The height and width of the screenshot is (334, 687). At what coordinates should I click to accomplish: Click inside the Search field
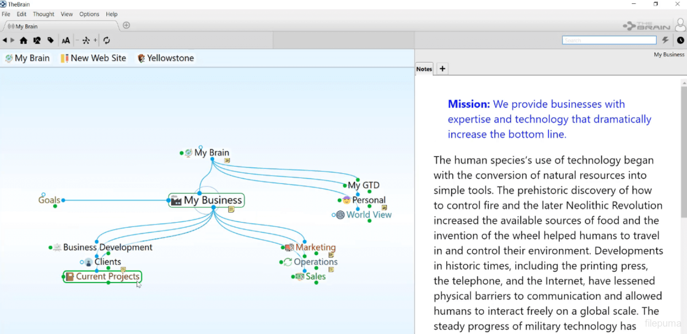[609, 40]
